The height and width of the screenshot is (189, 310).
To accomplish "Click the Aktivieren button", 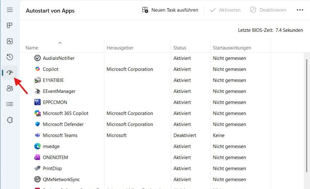I will point(225,10).
